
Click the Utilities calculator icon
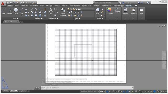[x=125, y=10]
